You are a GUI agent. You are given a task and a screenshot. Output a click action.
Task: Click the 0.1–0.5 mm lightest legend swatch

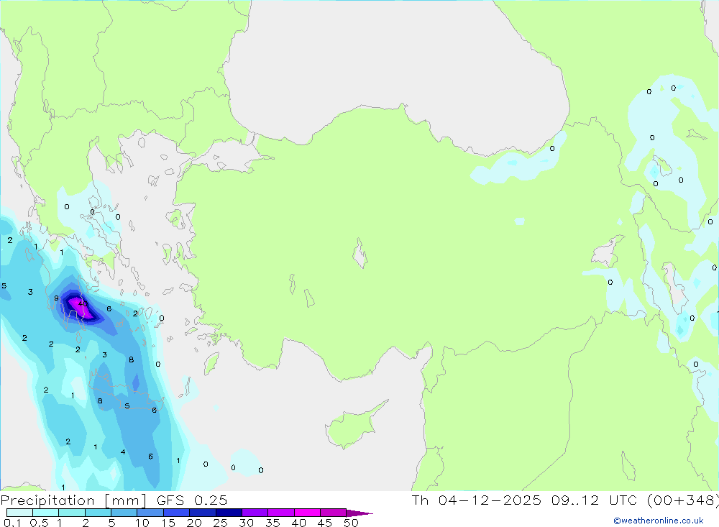[19, 513]
